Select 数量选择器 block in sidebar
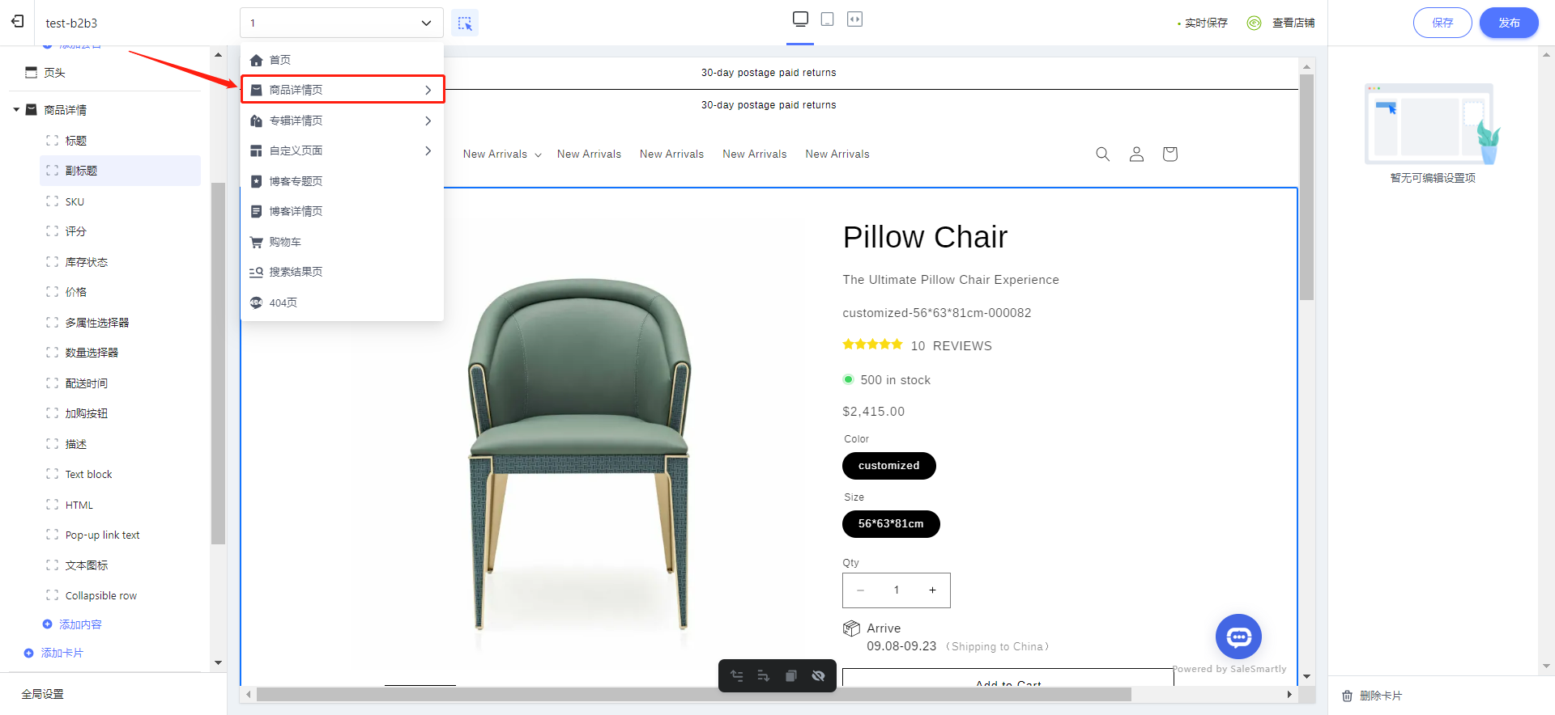Image resolution: width=1555 pixels, height=715 pixels. (120, 353)
